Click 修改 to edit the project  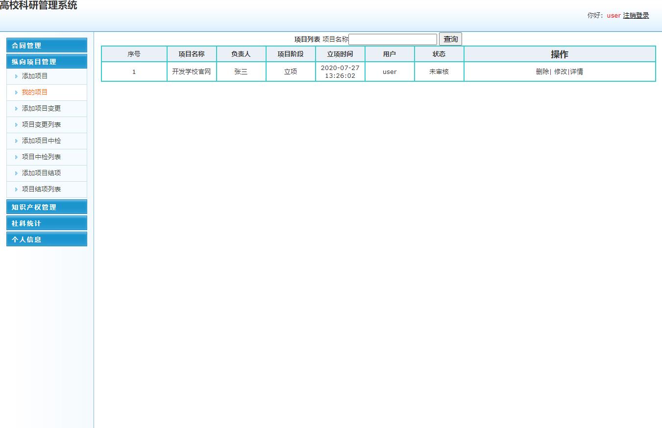tap(560, 71)
